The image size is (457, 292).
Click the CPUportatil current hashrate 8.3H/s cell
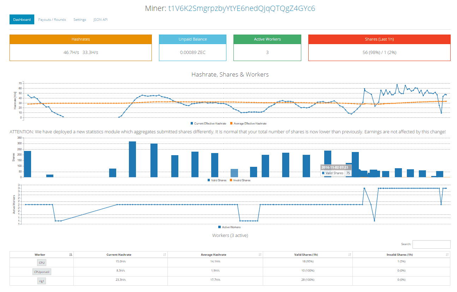[120, 271]
